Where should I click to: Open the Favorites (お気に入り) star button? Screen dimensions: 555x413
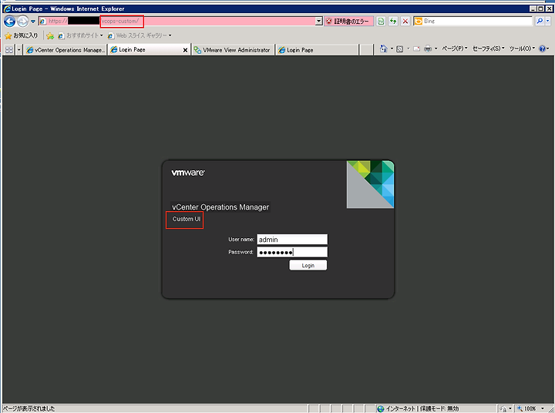22,35
